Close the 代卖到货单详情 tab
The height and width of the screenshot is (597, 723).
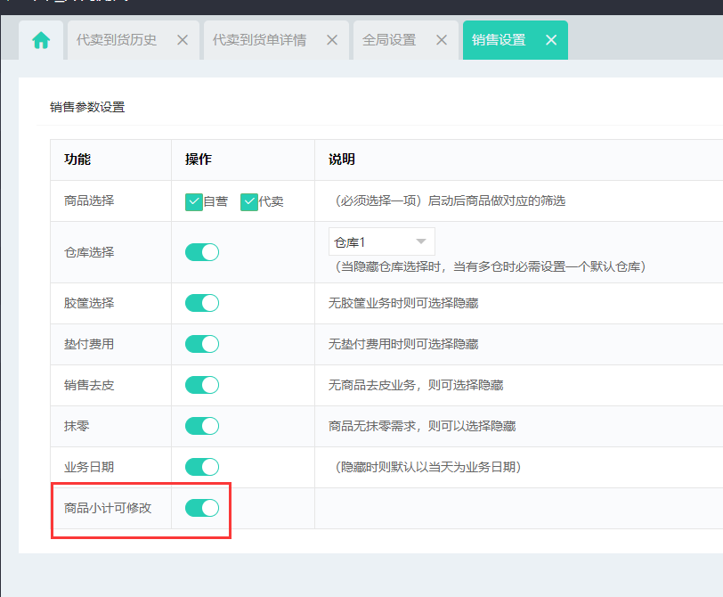click(332, 40)
